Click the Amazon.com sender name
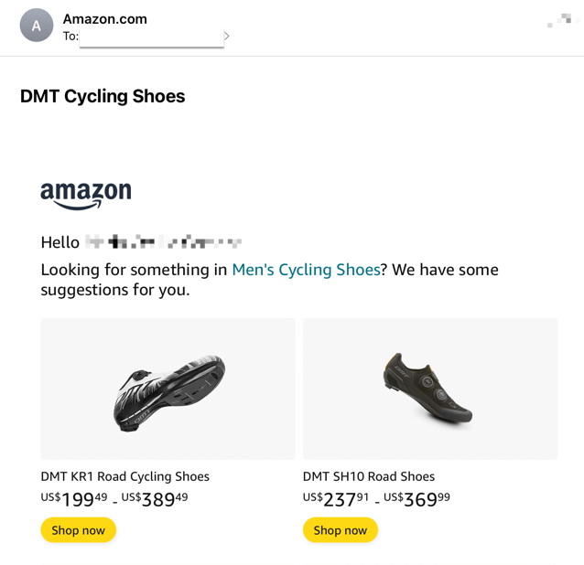Image resolution: width=584 pixels, height=565 pixels. [104, 19]
